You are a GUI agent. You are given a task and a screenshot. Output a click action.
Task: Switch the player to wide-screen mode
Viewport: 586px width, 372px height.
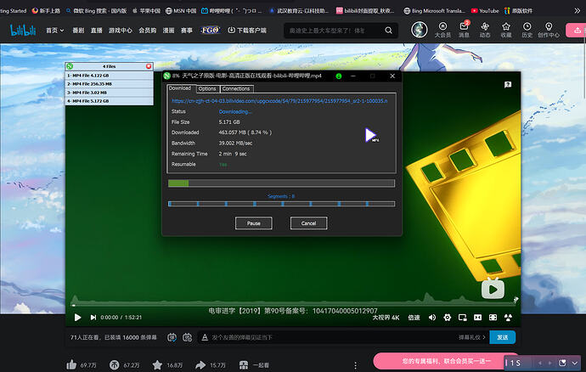477,318
